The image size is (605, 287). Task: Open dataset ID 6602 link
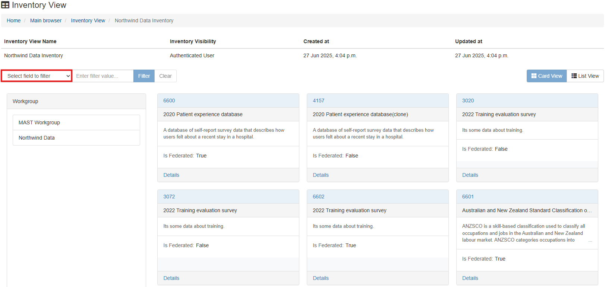click(x=318, y=197)
